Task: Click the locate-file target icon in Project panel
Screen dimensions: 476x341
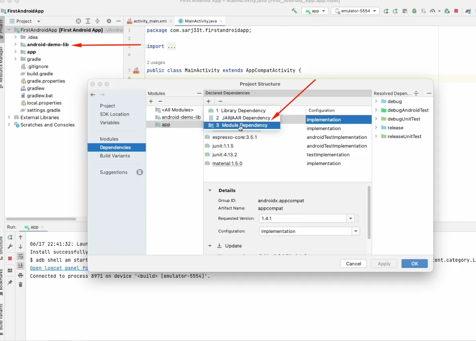Action: click(x=78, y=21)
